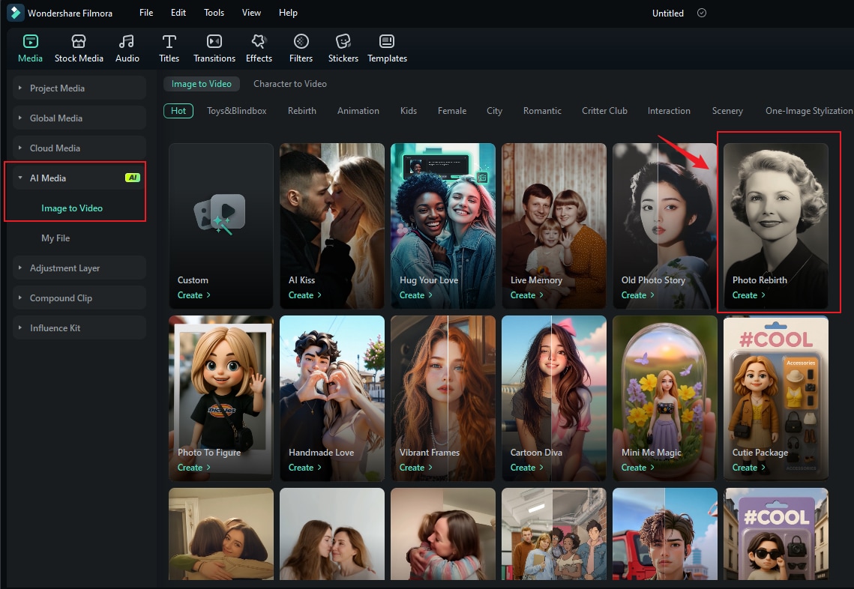The width and height of the screenshot is (854, 589).
Task: Select the Hot category filter
Action: [x=178, y=110]
